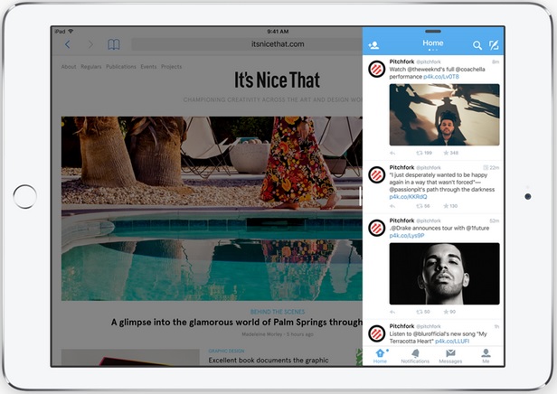Reply to the Coachella performance tweet

click(394, 154)
